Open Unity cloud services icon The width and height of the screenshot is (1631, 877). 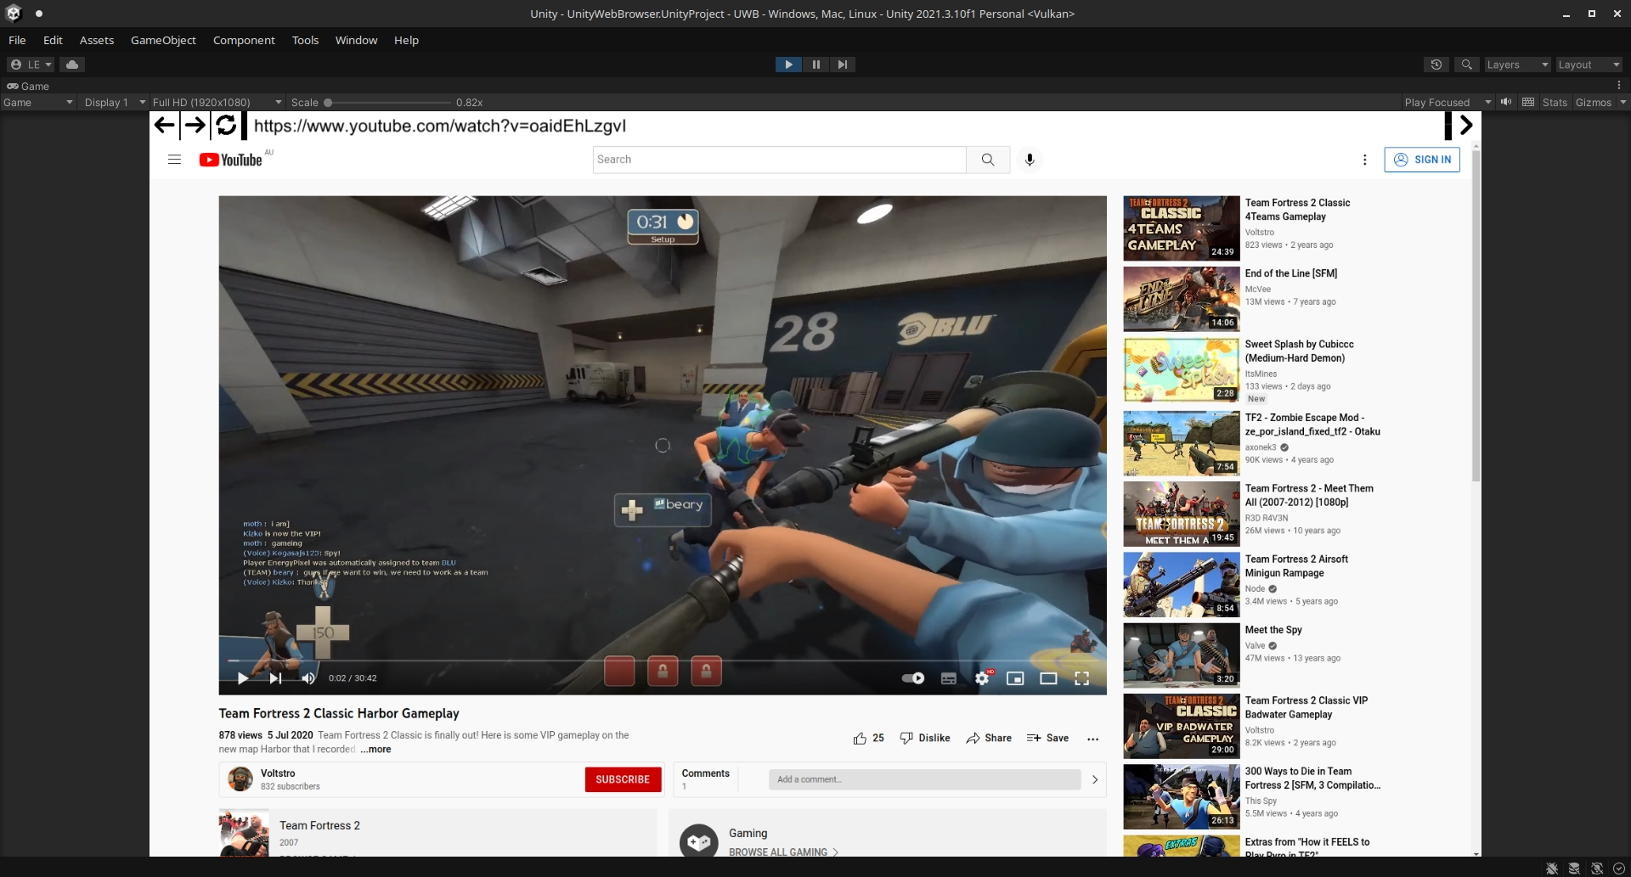pyautogui.click(x=72, y=65)
